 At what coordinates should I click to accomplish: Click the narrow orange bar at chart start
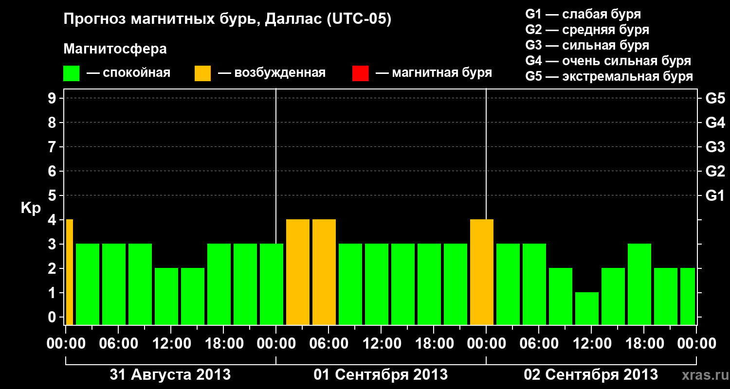point(70,272)
